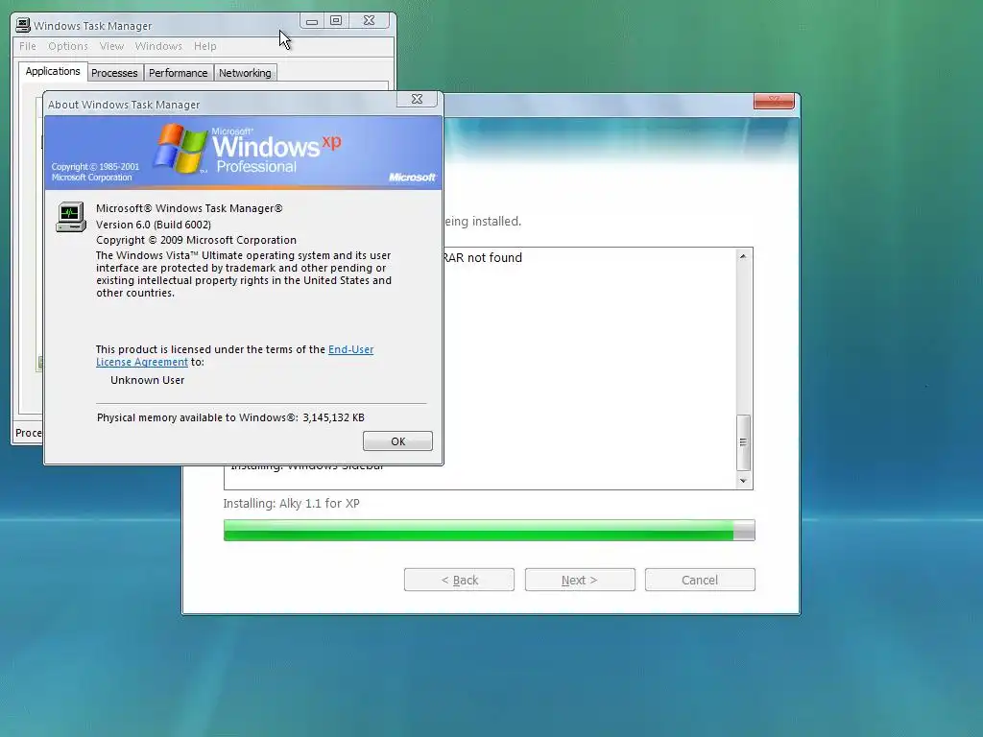Click the Back button in installer

tap(459, 580)
